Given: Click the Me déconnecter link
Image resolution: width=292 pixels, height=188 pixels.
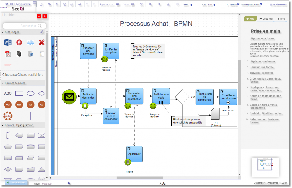Looking at the screenshot, I should pos(279,5).
